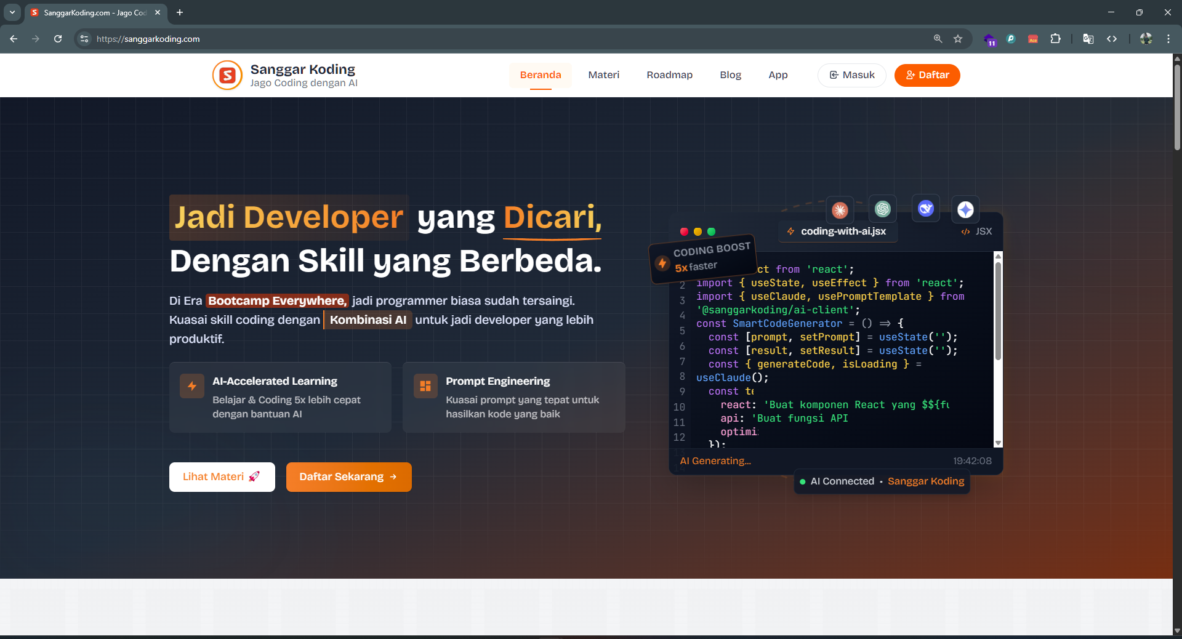1182x639 pixels.
Task: Click the Claude AI icon above the editor
Action: 840,210
